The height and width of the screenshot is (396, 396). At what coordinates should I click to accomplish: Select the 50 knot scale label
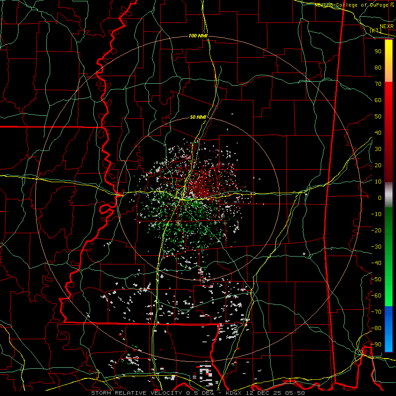coord(378,117)
